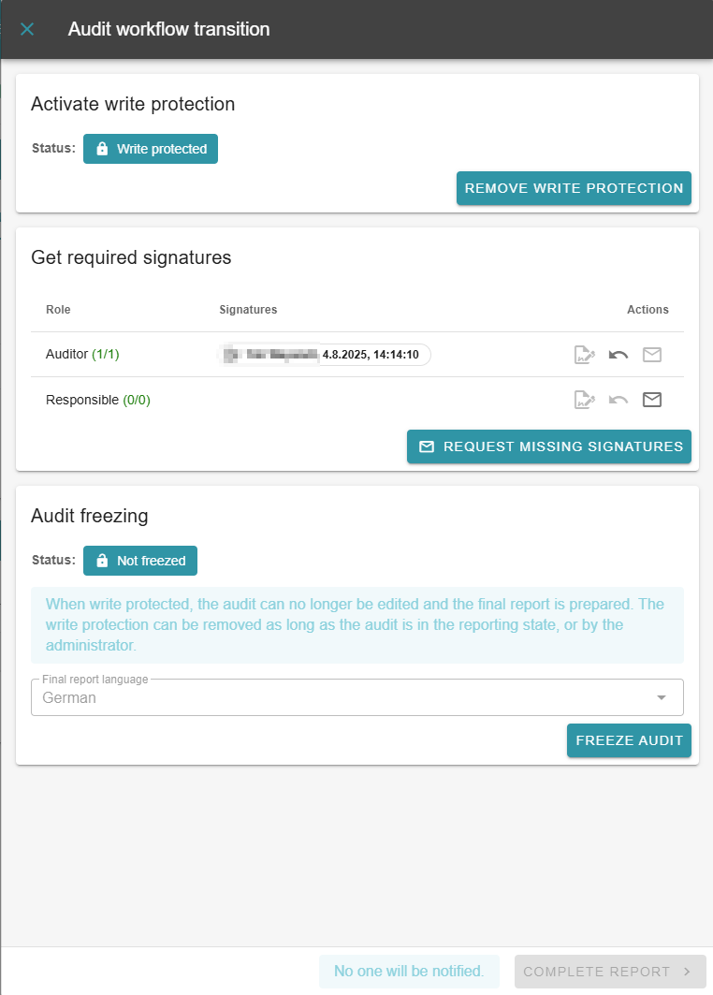Click the email icon in Auditor row

[x=652, y=355]
